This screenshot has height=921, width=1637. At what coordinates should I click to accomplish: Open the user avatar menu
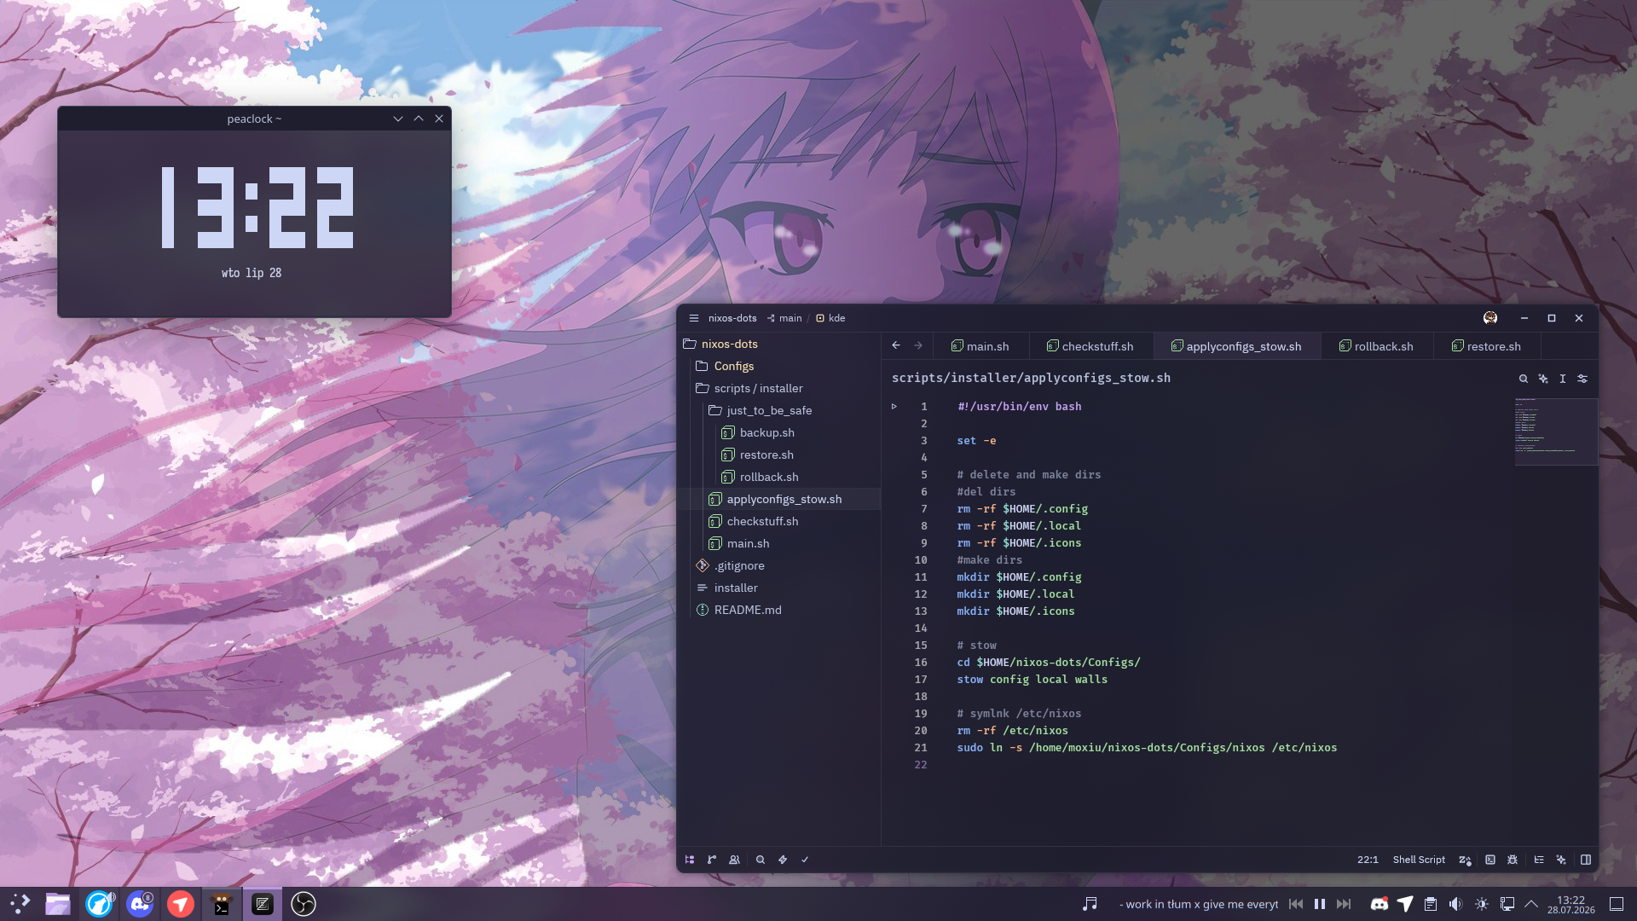[1490, 318]
